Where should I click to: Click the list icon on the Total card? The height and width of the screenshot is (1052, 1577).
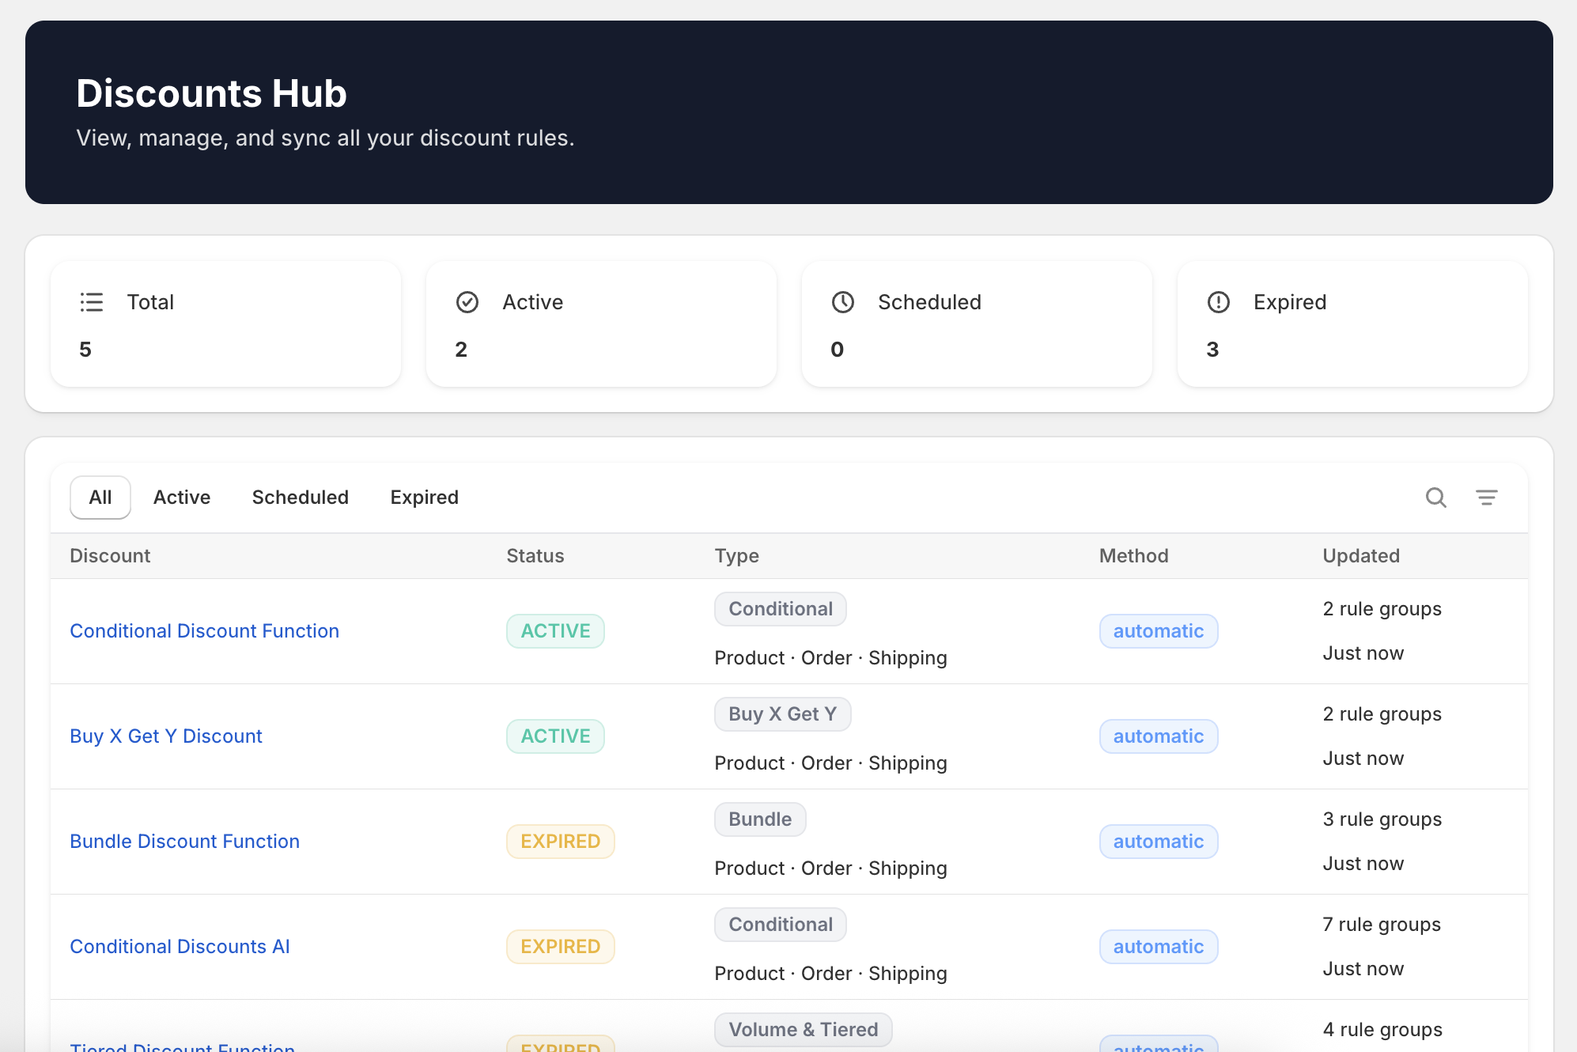click(x=92, y=301)
